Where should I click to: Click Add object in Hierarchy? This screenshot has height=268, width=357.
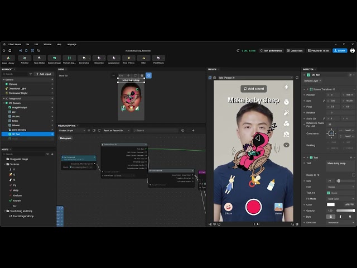(44, 74)
